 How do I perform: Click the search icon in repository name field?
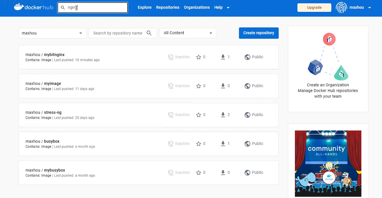click(149, 33)
